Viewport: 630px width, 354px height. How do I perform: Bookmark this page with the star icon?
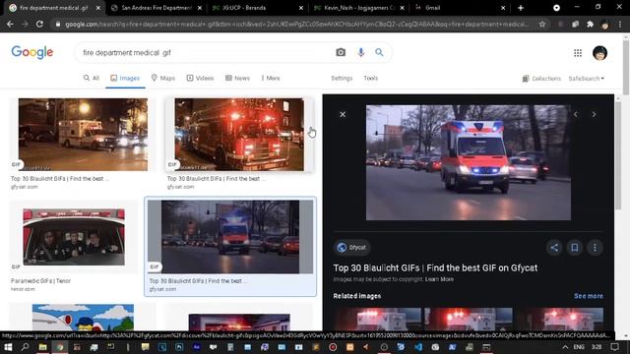[x=542, y=24]
